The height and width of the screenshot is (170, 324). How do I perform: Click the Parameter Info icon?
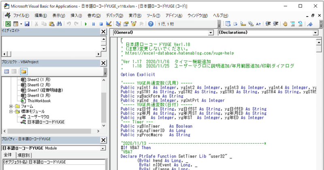click(x=251, y=24)
